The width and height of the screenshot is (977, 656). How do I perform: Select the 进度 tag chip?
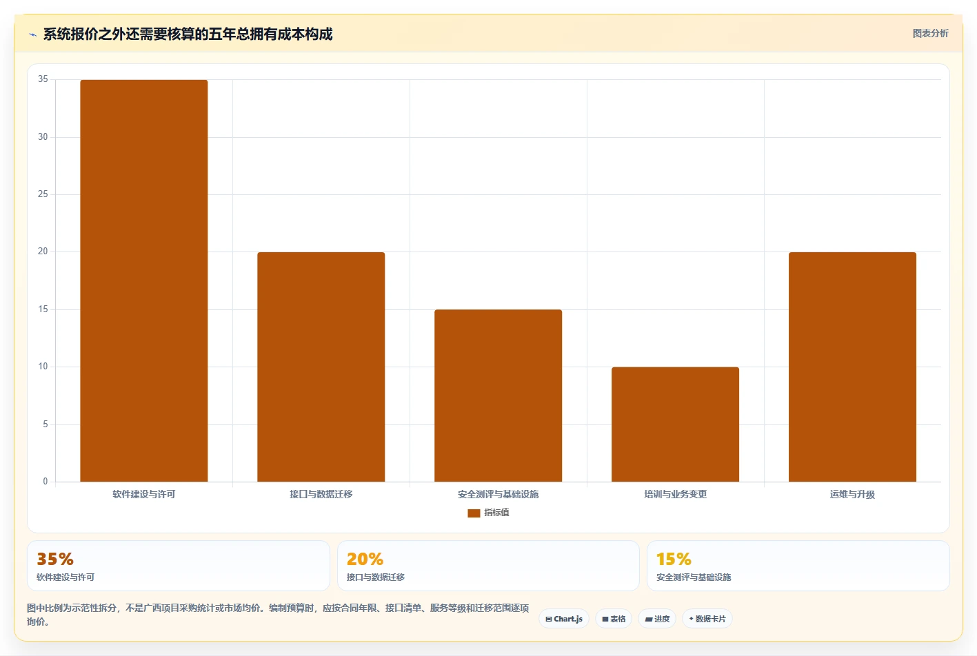coord(657,619)
